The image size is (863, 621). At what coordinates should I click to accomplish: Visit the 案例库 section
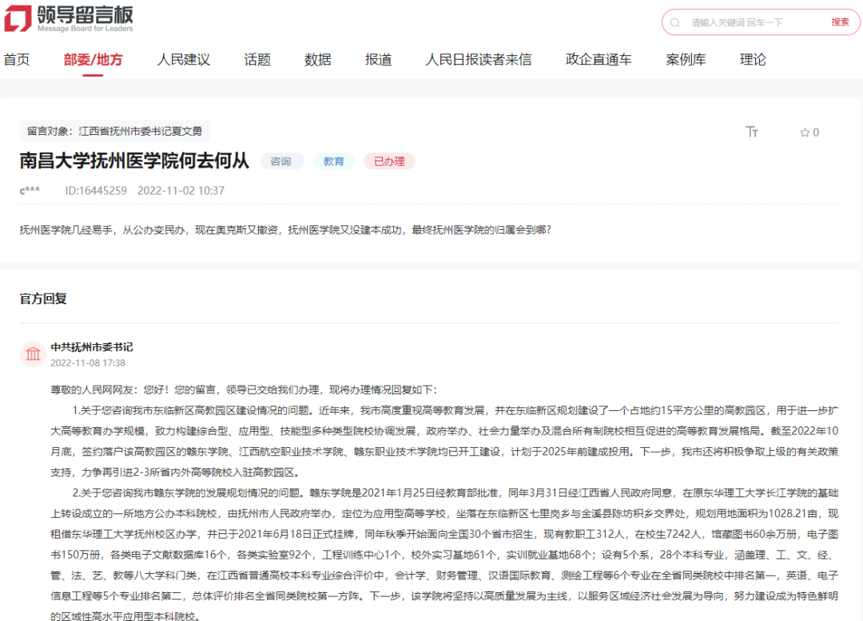pos(686,60)
